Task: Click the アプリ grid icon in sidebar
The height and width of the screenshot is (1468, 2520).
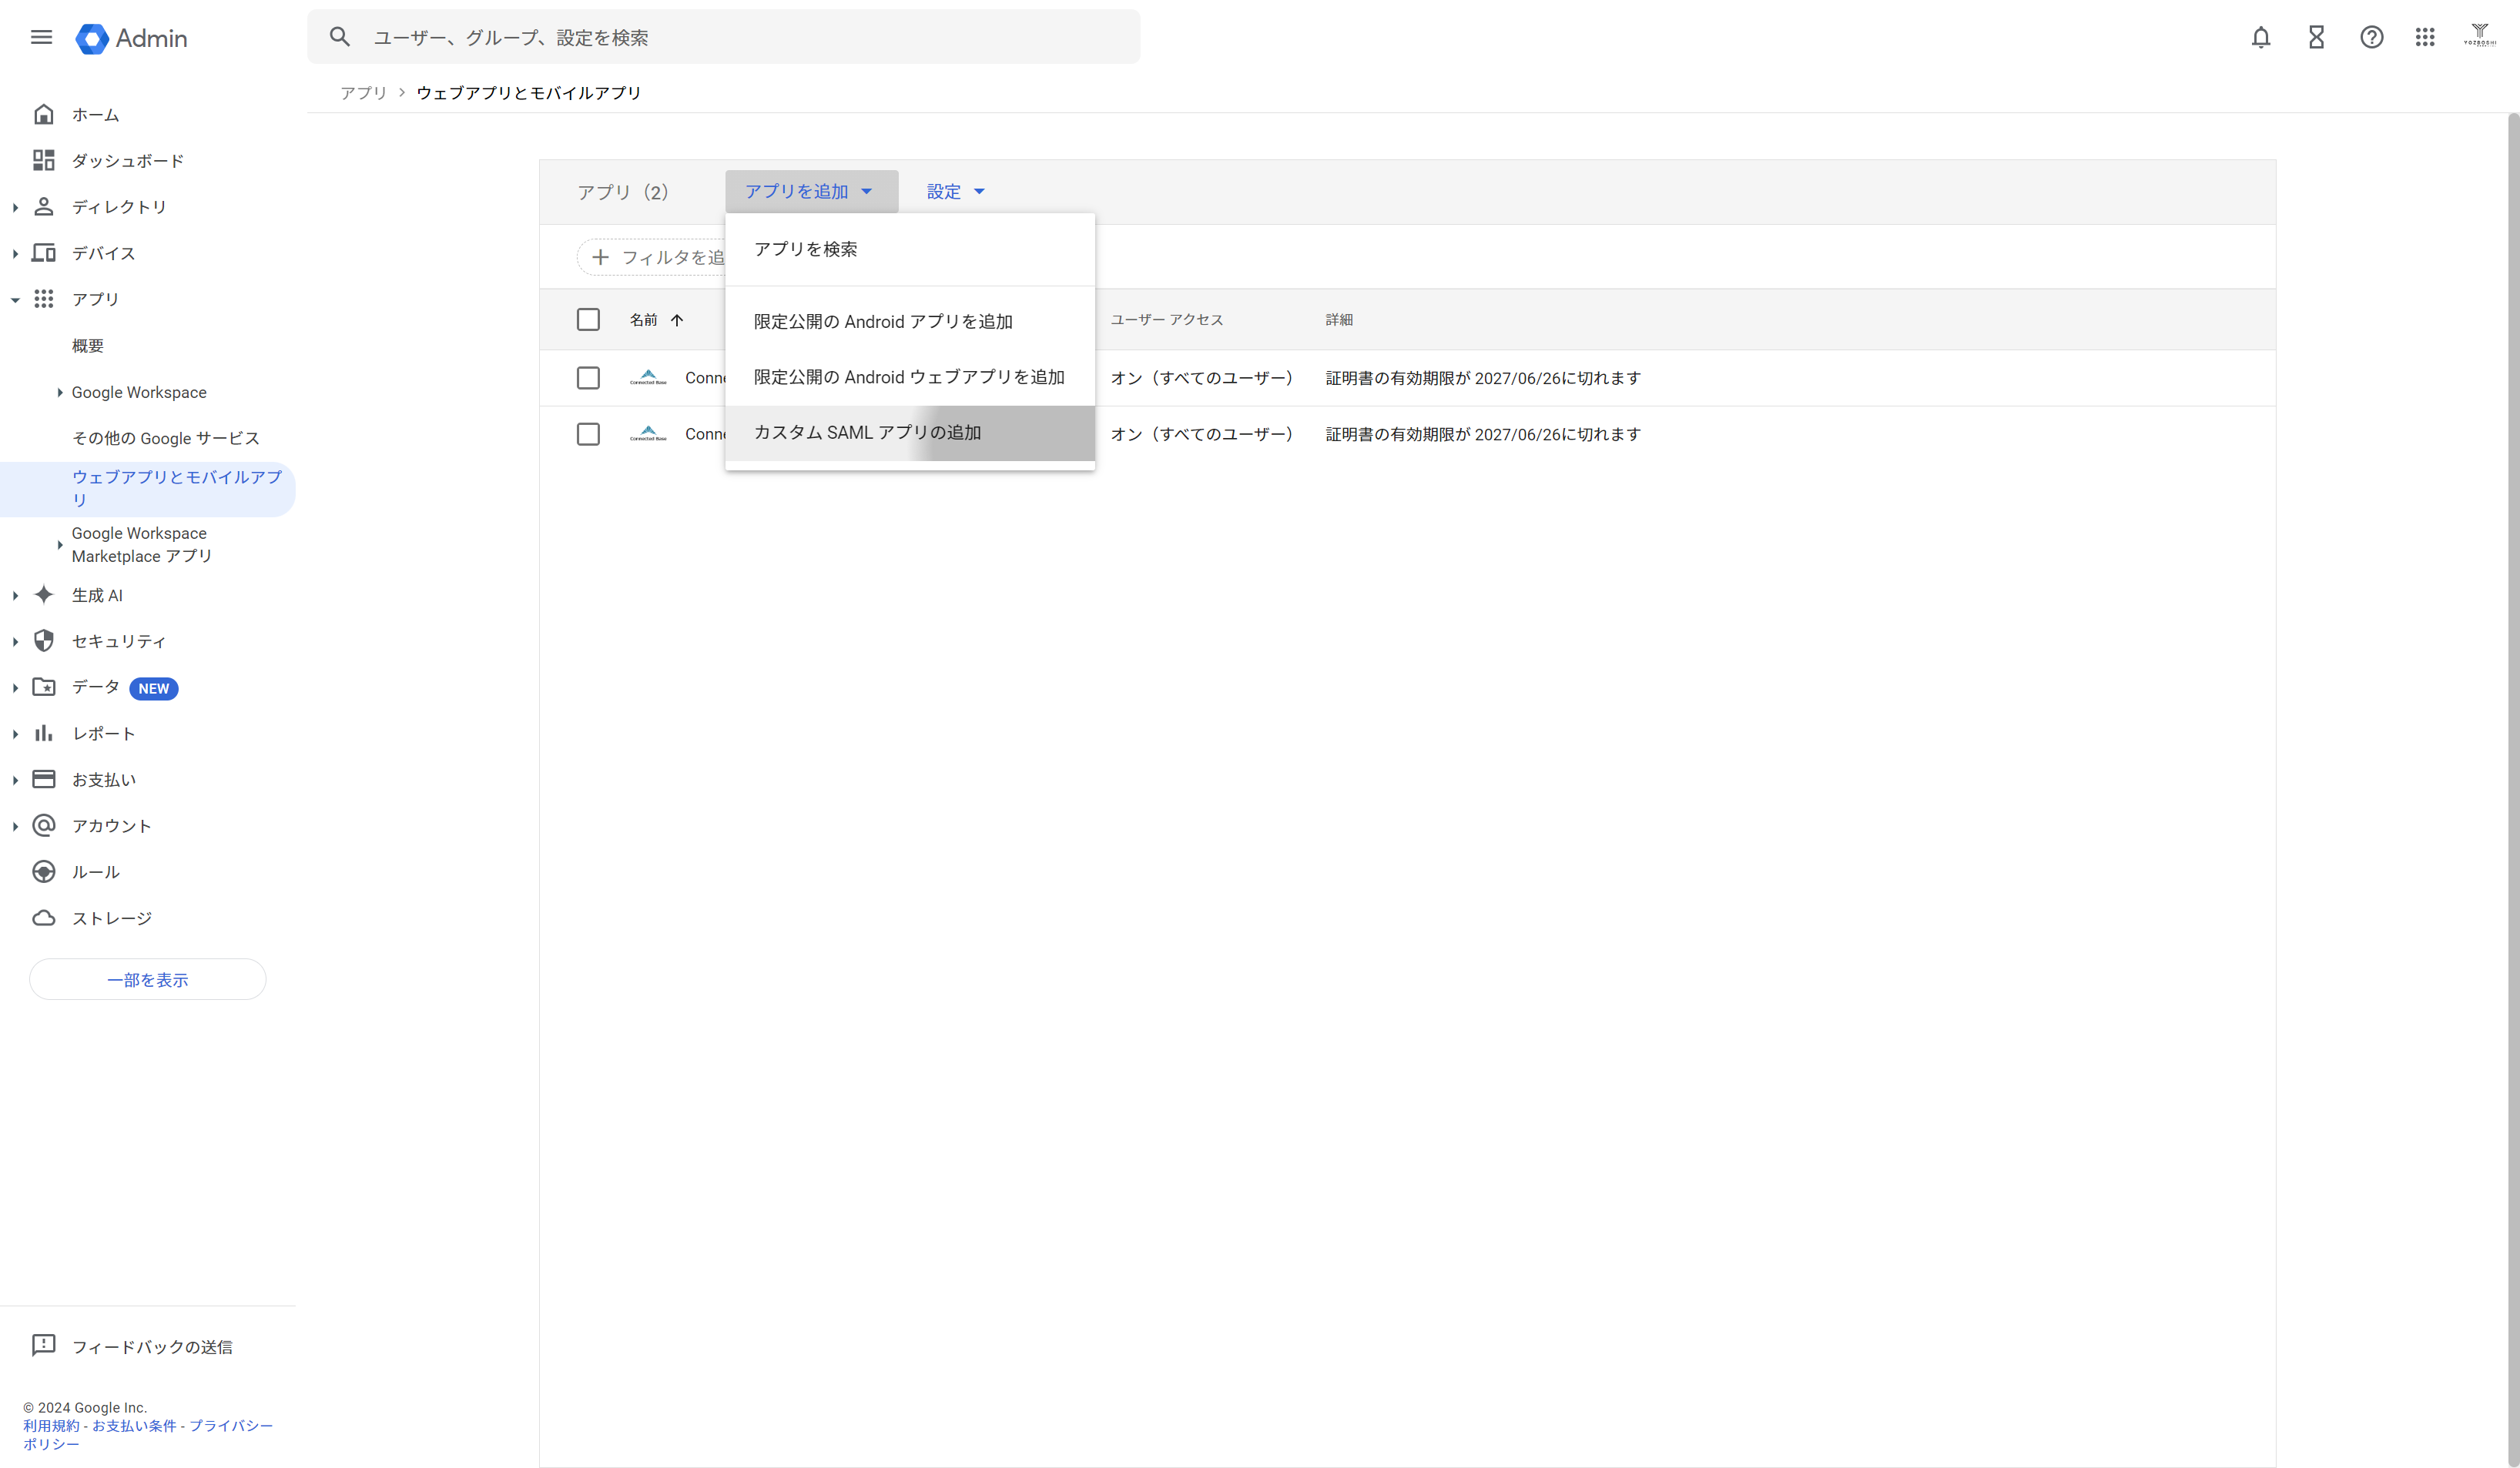Action: (44, 299)
